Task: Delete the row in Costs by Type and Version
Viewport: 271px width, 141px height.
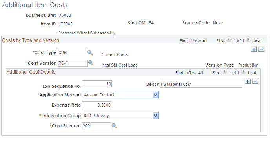Action: pyautogui.click(x=261, y=49)
